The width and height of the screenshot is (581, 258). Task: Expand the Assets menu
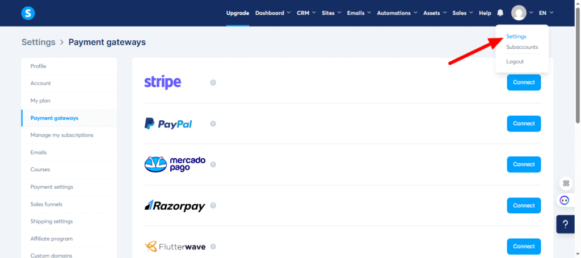click(x=435, y=13)
